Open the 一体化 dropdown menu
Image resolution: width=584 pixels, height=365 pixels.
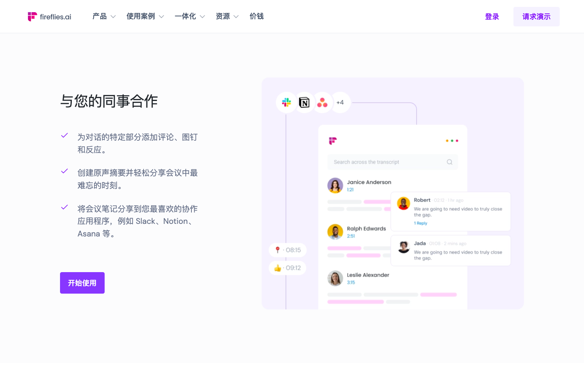[189, 17]
